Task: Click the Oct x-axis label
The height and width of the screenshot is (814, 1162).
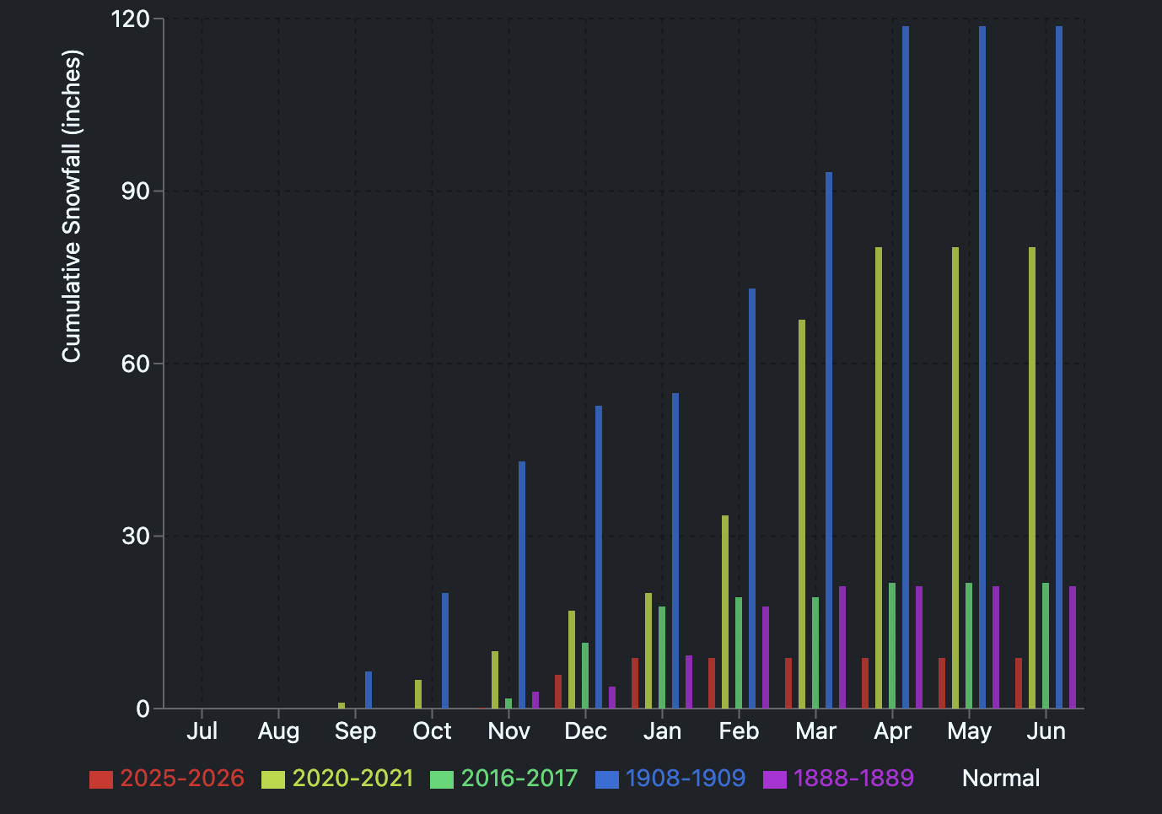Action: coord(433,730)
